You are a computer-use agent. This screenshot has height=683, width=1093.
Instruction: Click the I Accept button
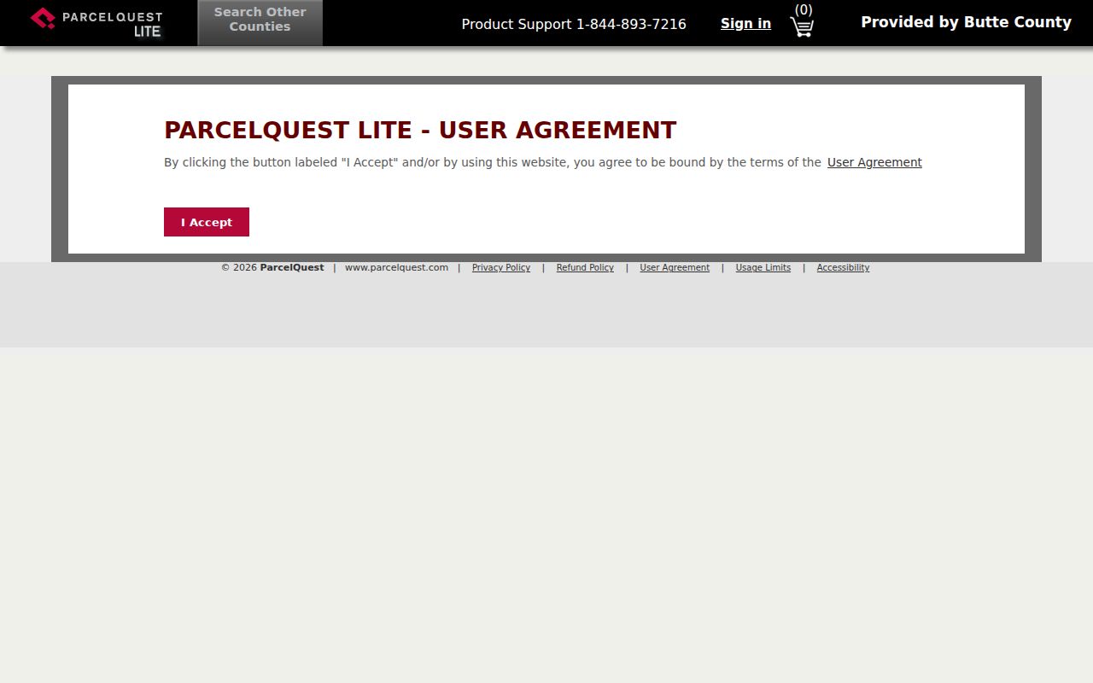(x=207, y=222)
